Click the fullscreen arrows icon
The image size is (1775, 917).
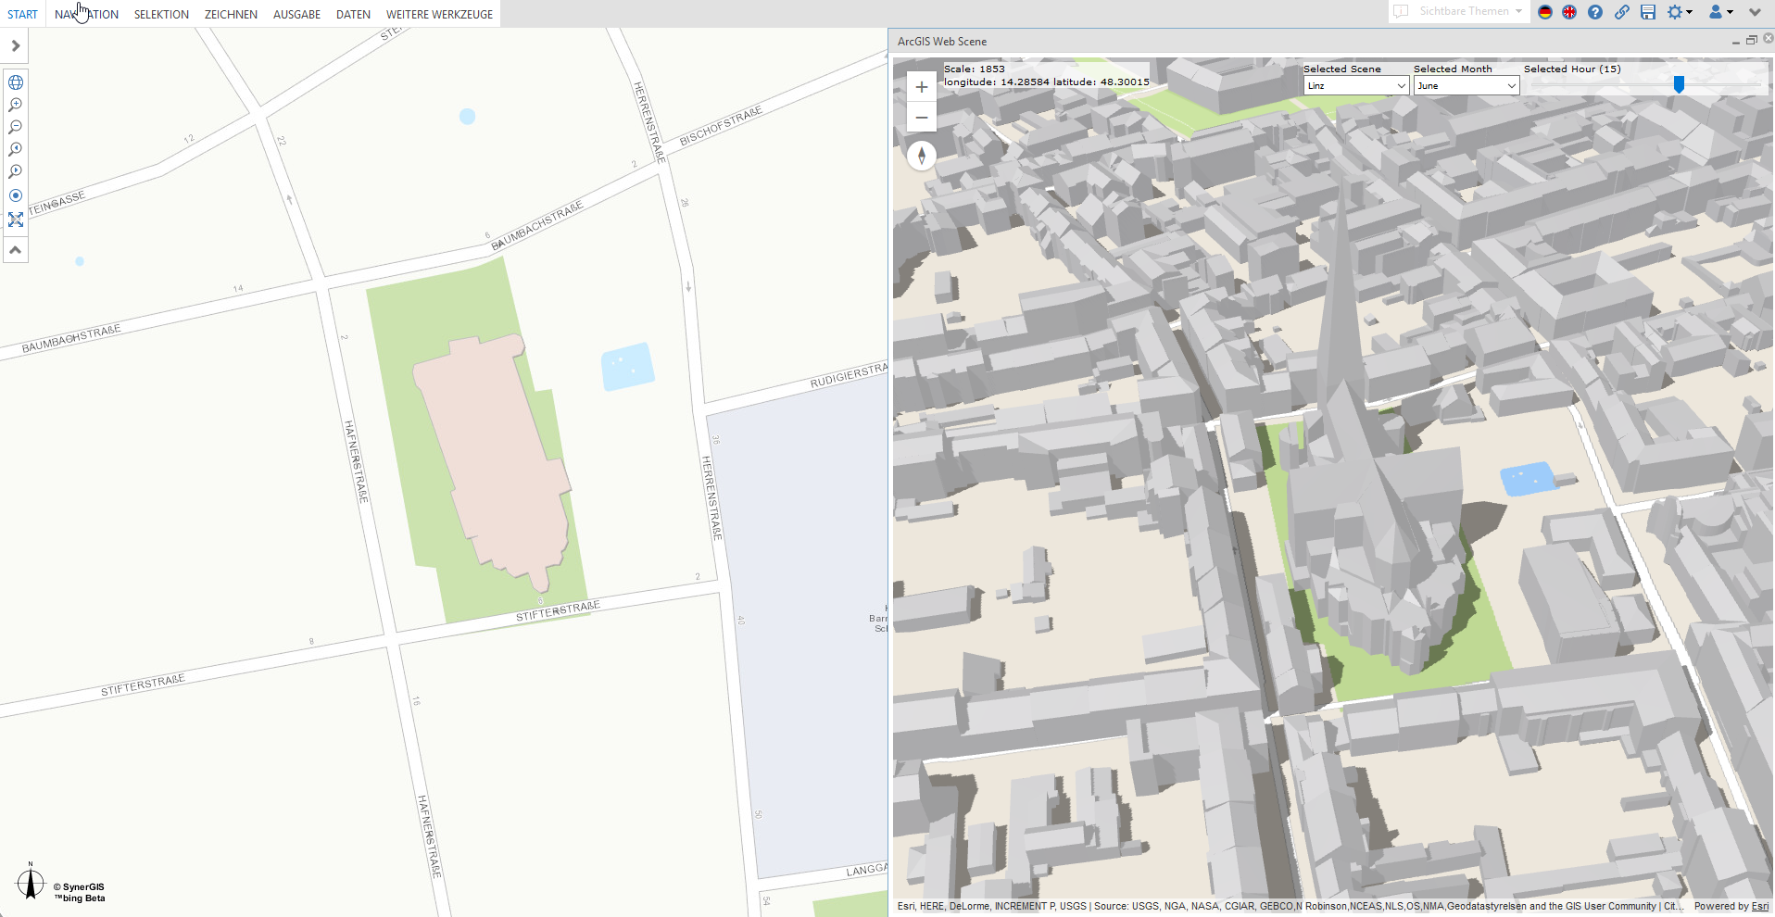16,220
